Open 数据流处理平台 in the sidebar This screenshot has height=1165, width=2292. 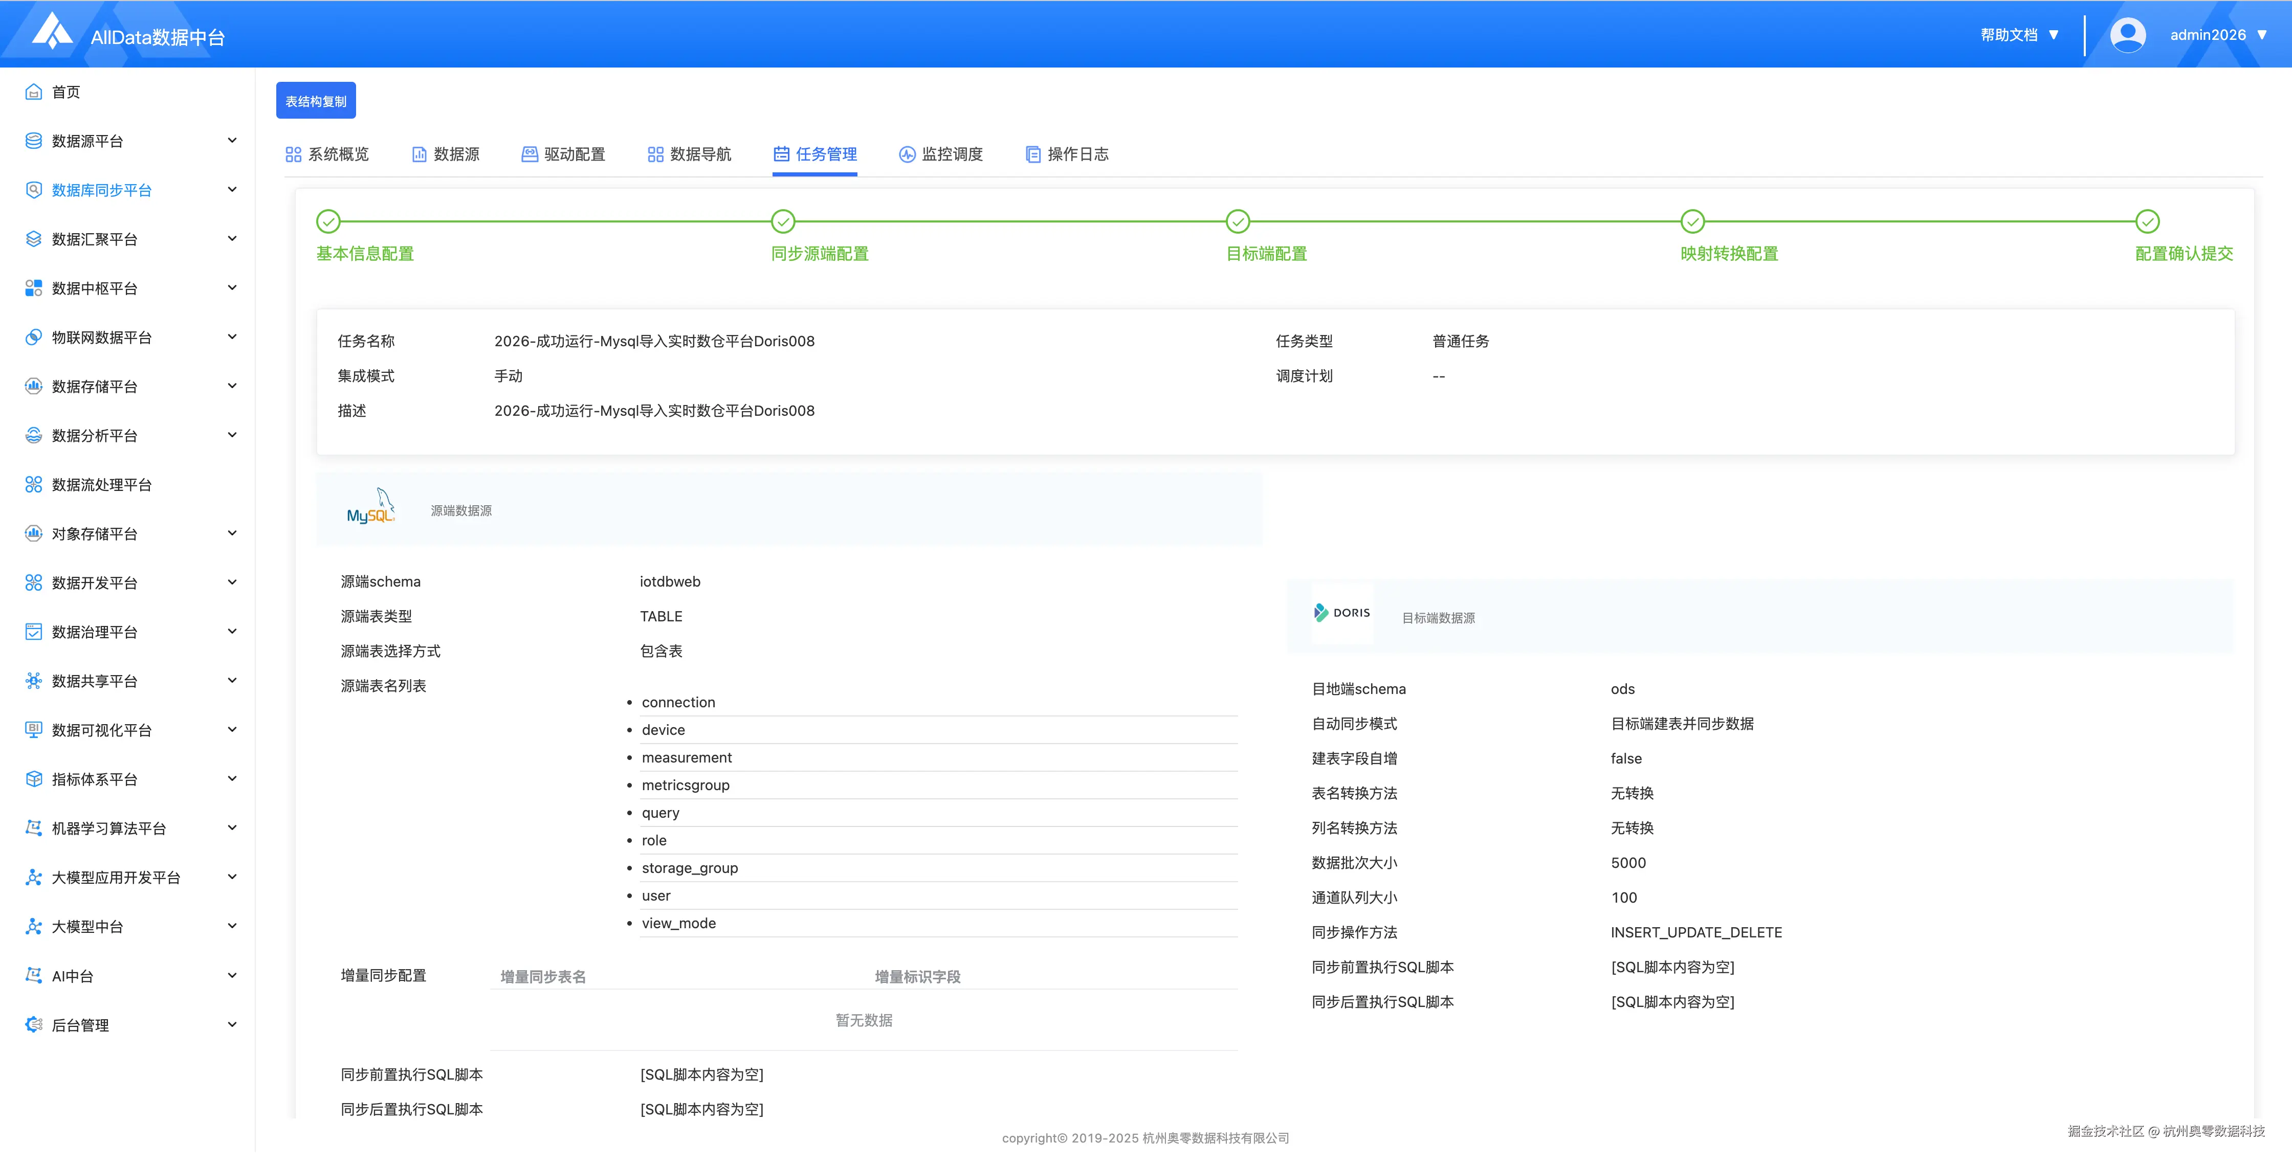pos(101,485)
